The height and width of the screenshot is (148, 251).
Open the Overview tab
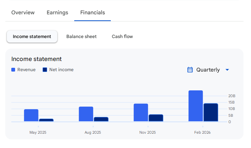pos(23,12)
